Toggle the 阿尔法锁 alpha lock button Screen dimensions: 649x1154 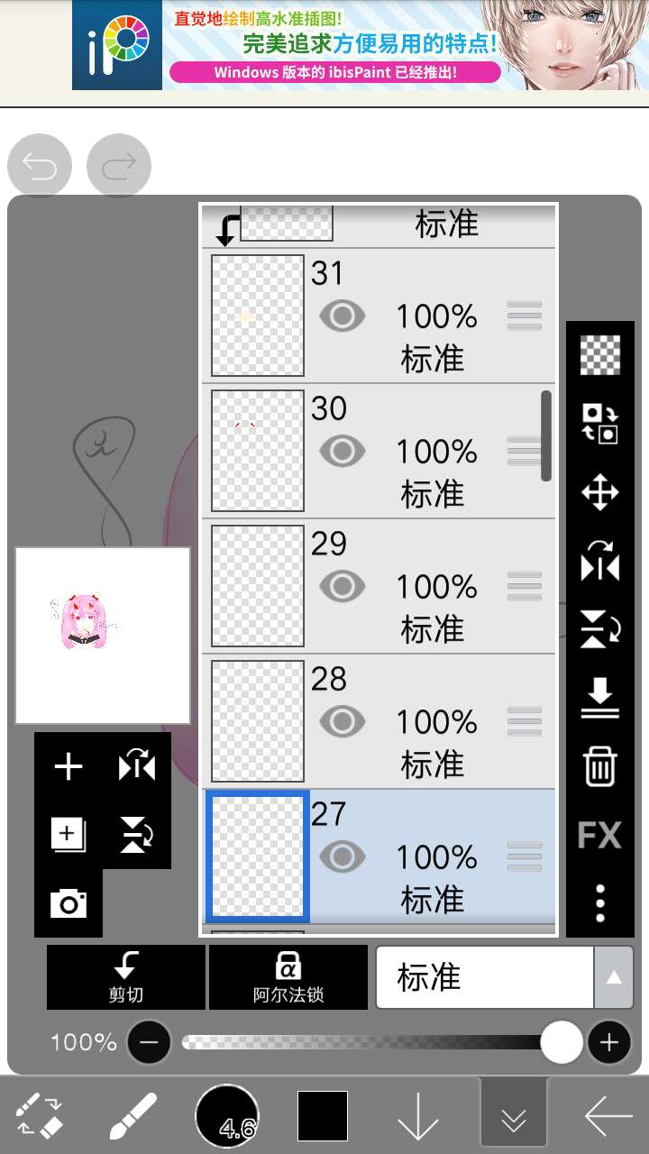288,977
